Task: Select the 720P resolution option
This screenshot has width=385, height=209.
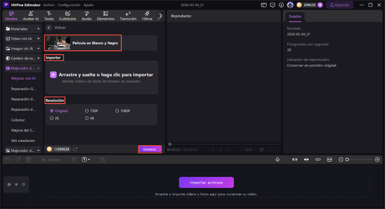Action: [x=87, y=111]
